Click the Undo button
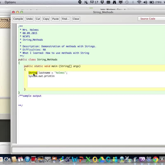 click(29, 19)
